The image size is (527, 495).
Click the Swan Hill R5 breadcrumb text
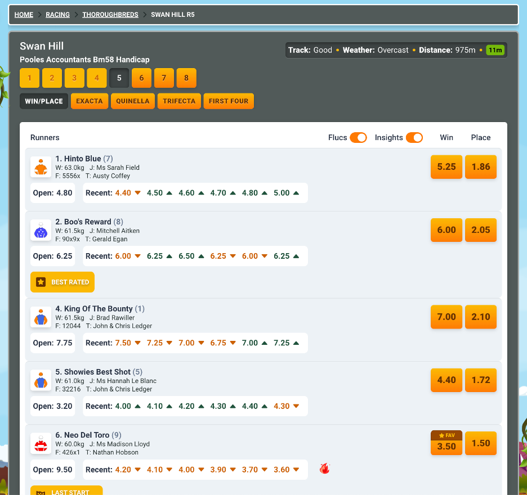173,15
